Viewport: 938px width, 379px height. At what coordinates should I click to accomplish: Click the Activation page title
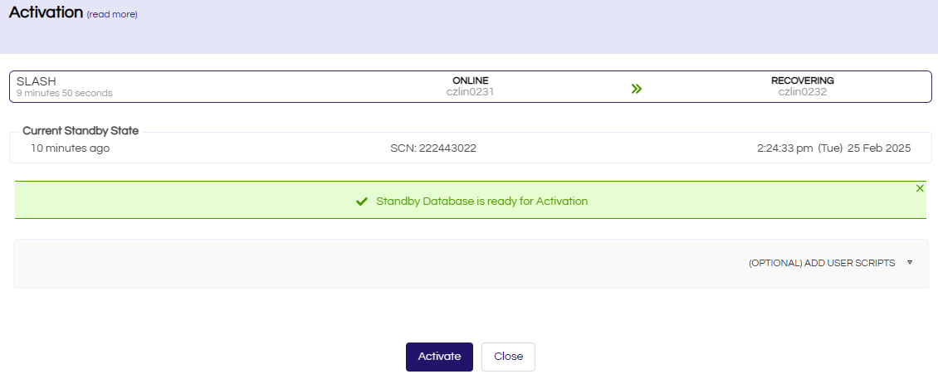46,12
